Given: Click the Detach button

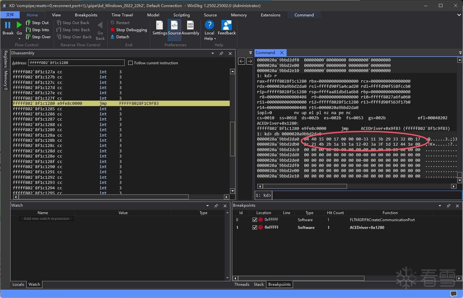Looking at the screenshot, I should pyautogui.click(x=122, y=37).
